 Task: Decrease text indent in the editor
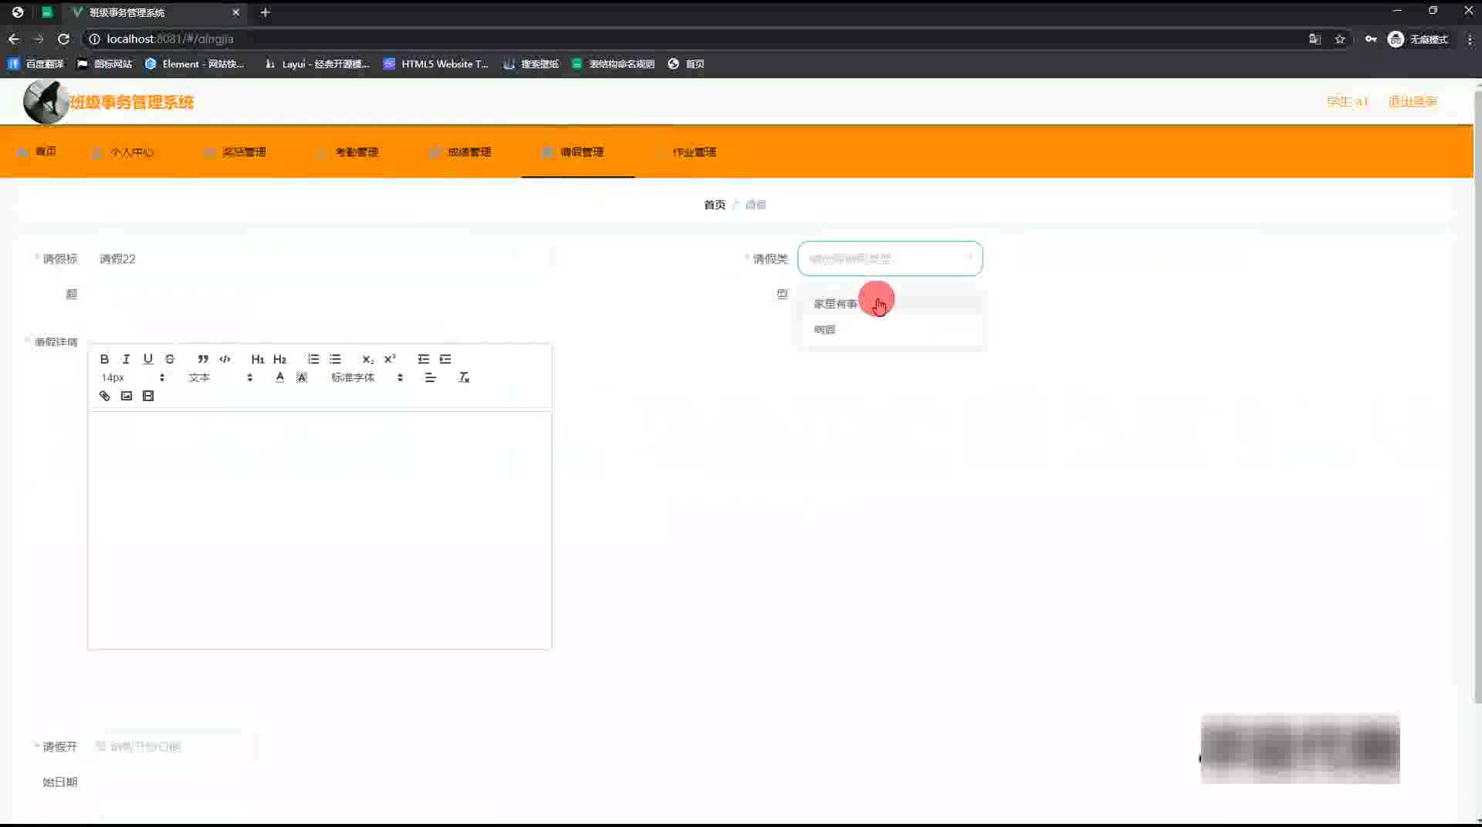click(424, 359)
